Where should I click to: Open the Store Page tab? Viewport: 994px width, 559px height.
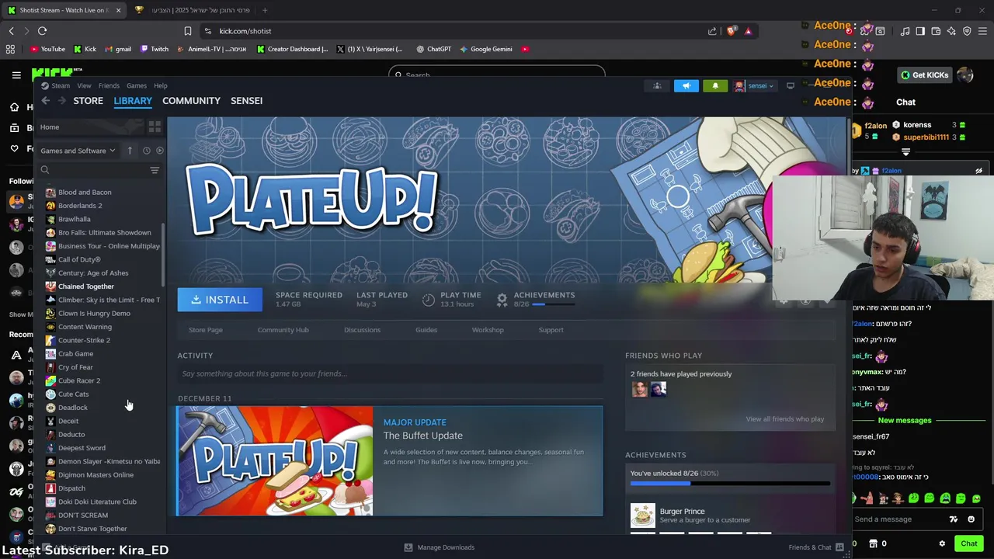tap(206, 330)
